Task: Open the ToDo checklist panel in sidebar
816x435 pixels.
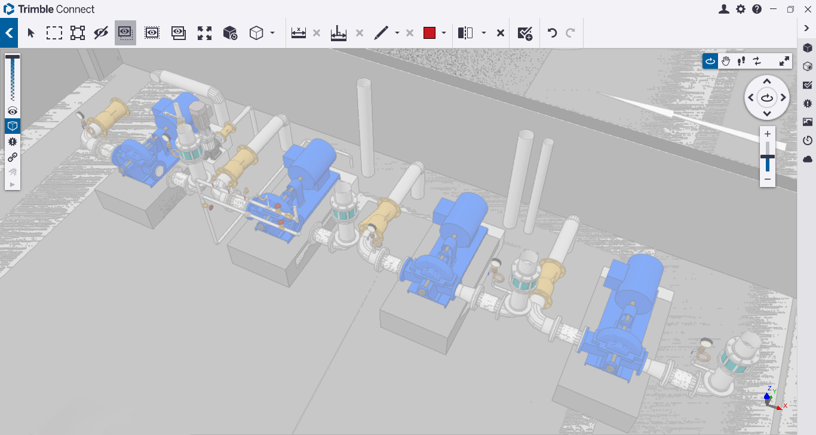Action: pyautogui.click(x=808, y=85)
